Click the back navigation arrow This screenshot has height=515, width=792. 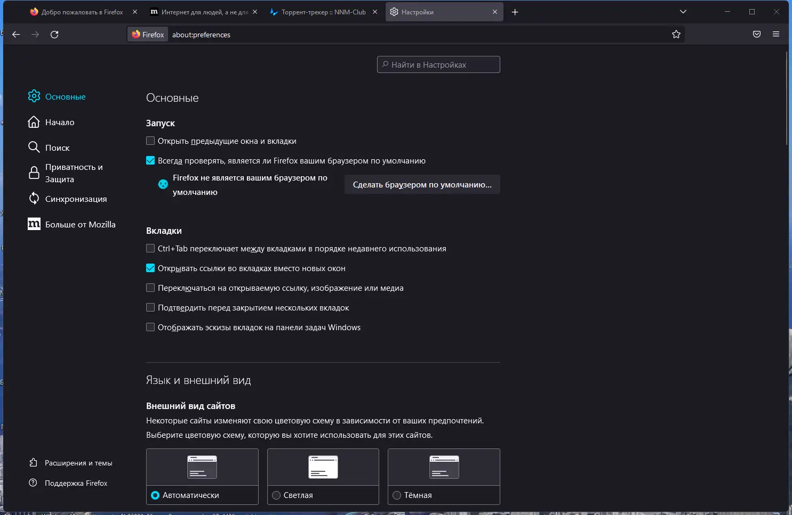pyautogui.click(x=16, y=35)
